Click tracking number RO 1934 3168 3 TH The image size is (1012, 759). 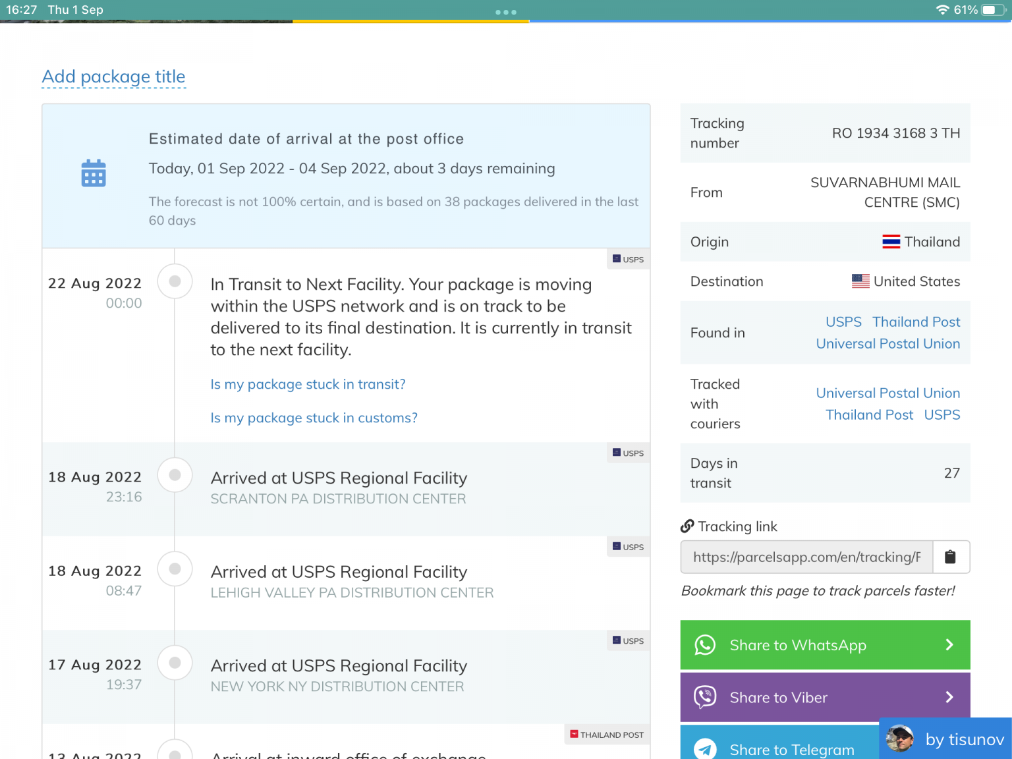(x=895, y=133)
